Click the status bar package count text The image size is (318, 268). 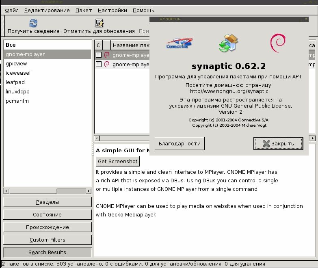(133, 264)
